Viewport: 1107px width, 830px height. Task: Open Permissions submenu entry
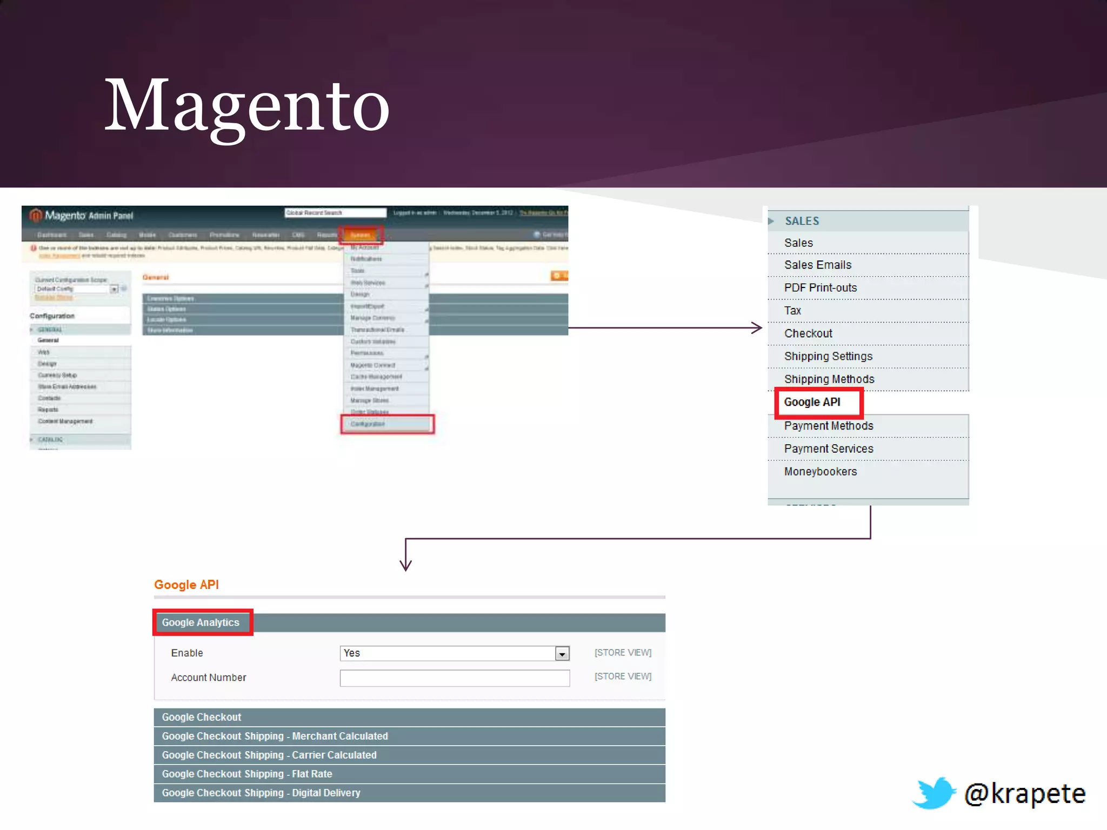click(387, 353)
